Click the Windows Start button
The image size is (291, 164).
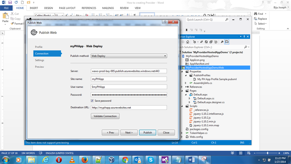tap(5, 159)
